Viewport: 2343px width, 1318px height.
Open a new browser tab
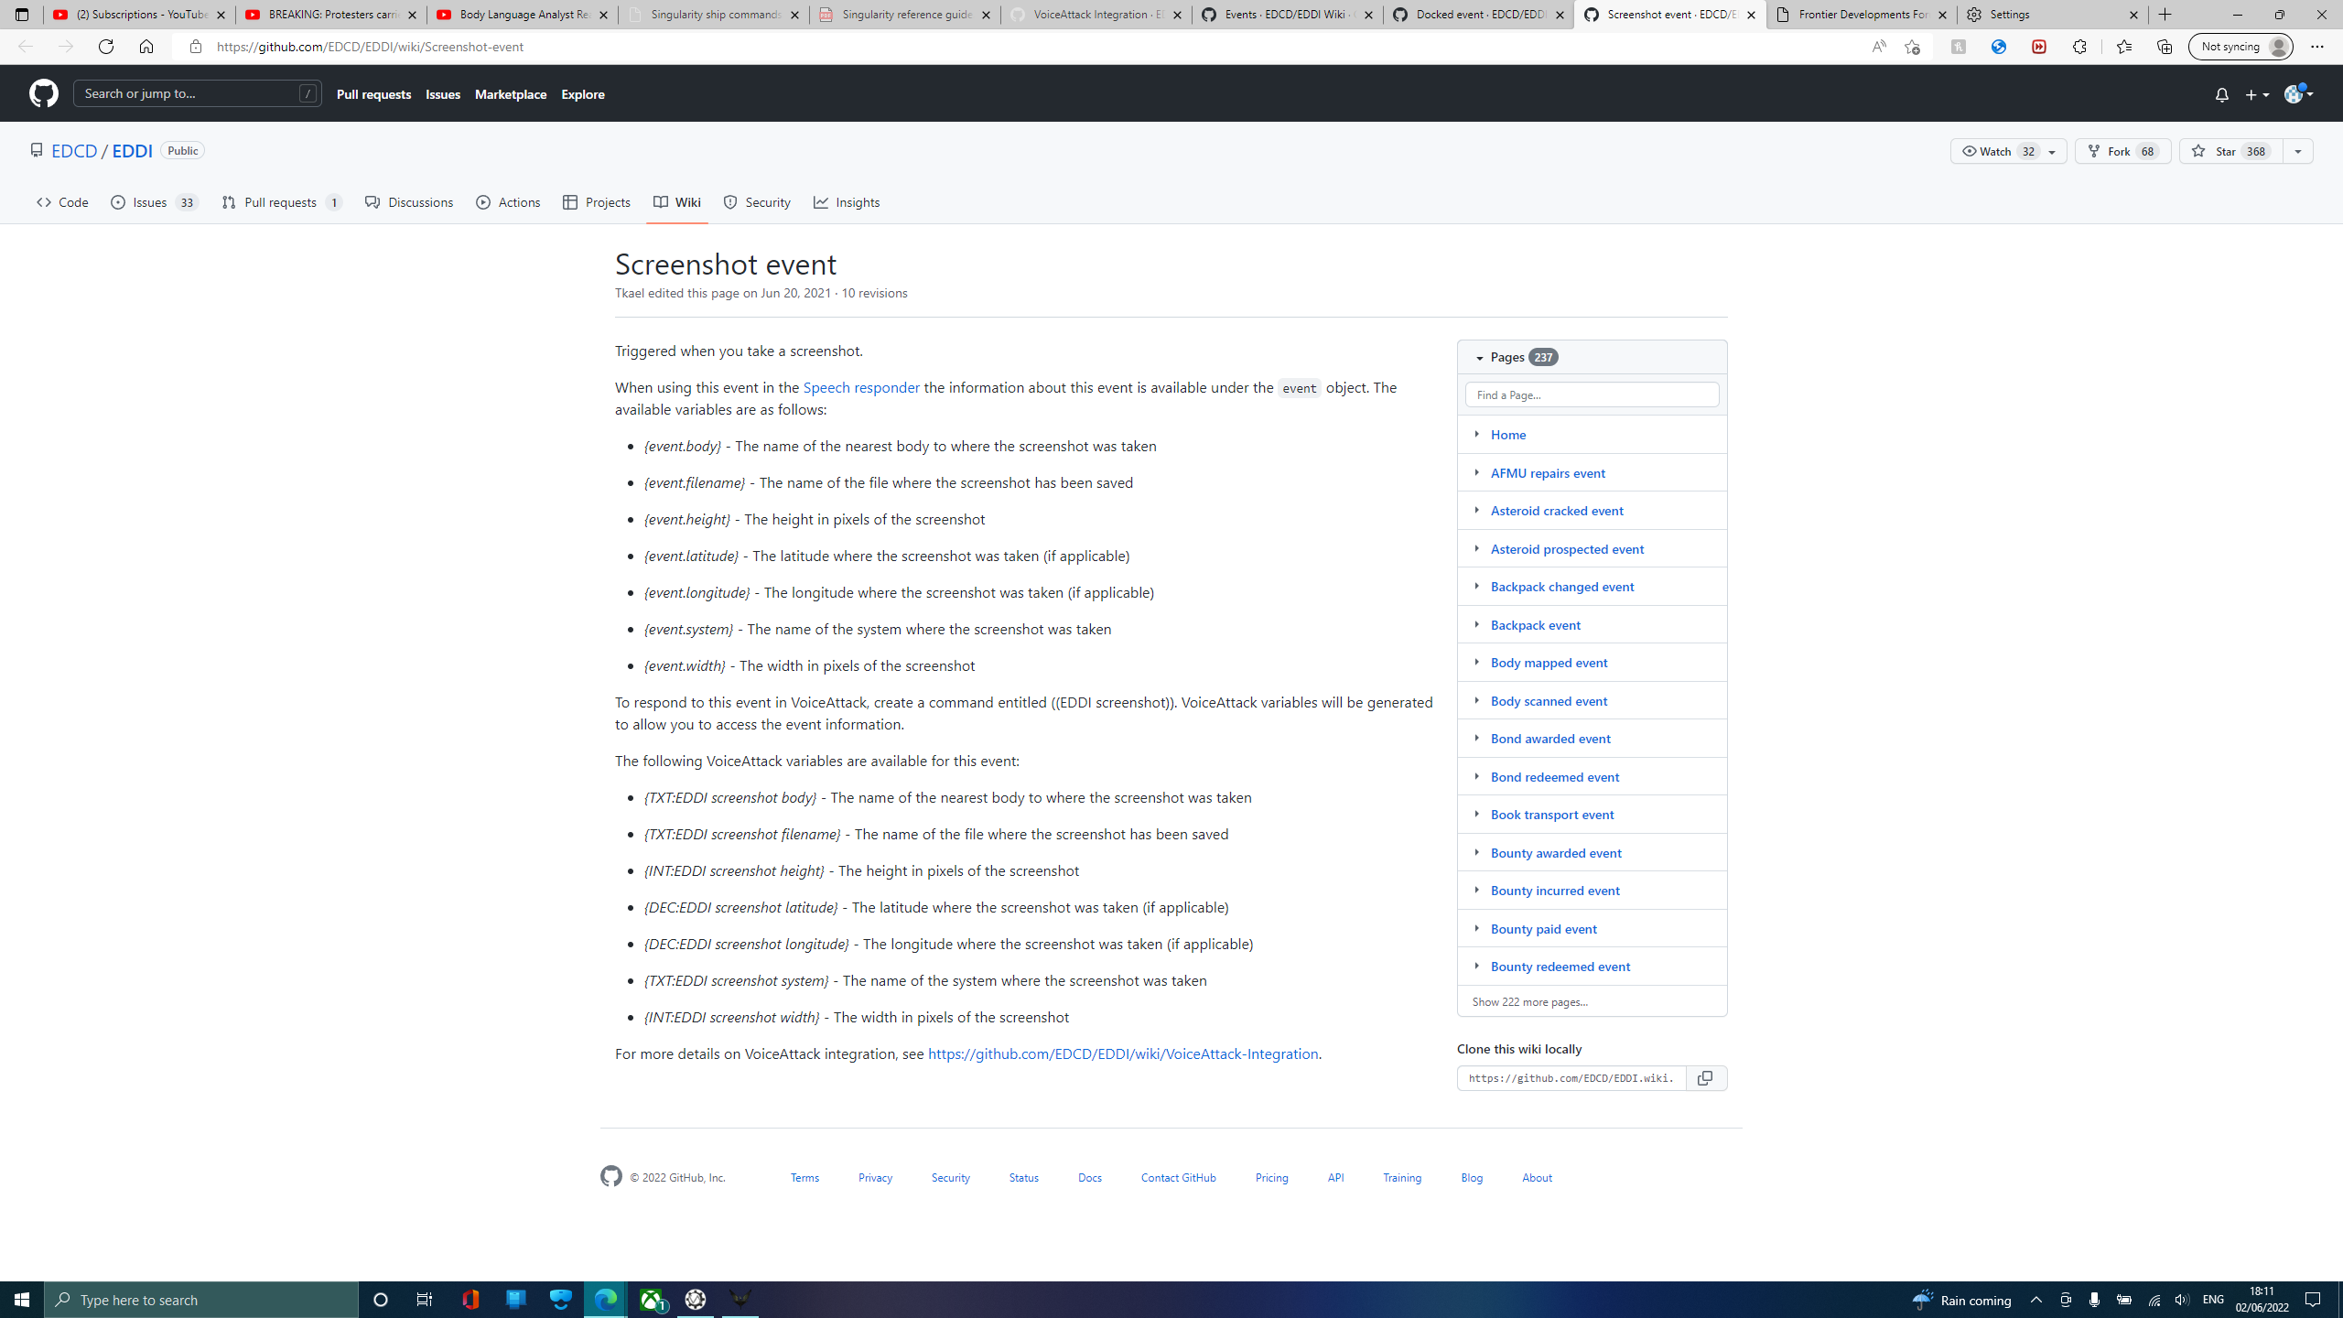[x=2165, y=15]
